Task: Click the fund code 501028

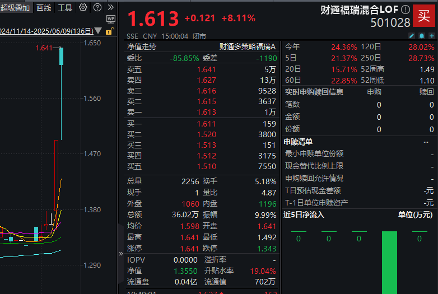Action: coord(390,22)
